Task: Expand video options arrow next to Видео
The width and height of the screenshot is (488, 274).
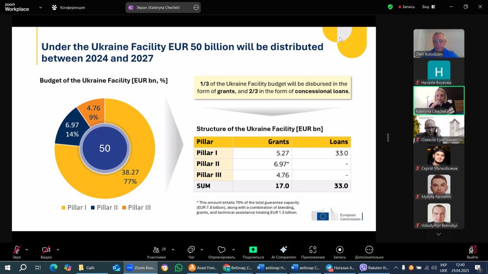Action: click(x=58, y=249)
